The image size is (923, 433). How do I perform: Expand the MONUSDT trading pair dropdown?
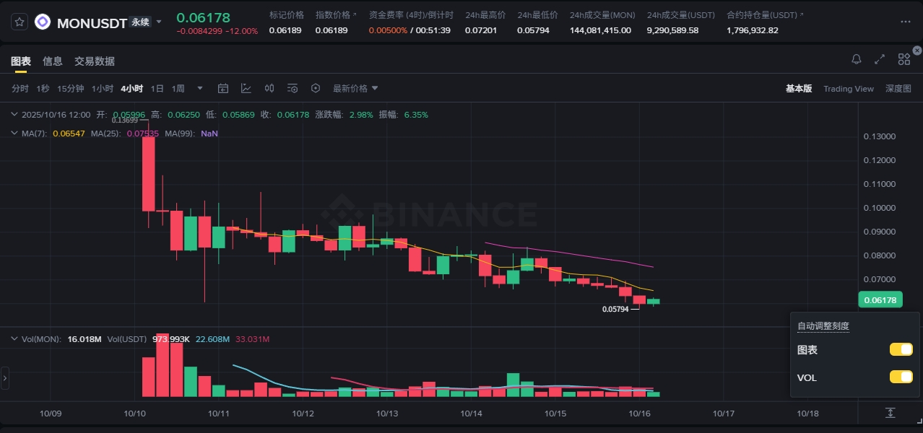click(159, 22)
